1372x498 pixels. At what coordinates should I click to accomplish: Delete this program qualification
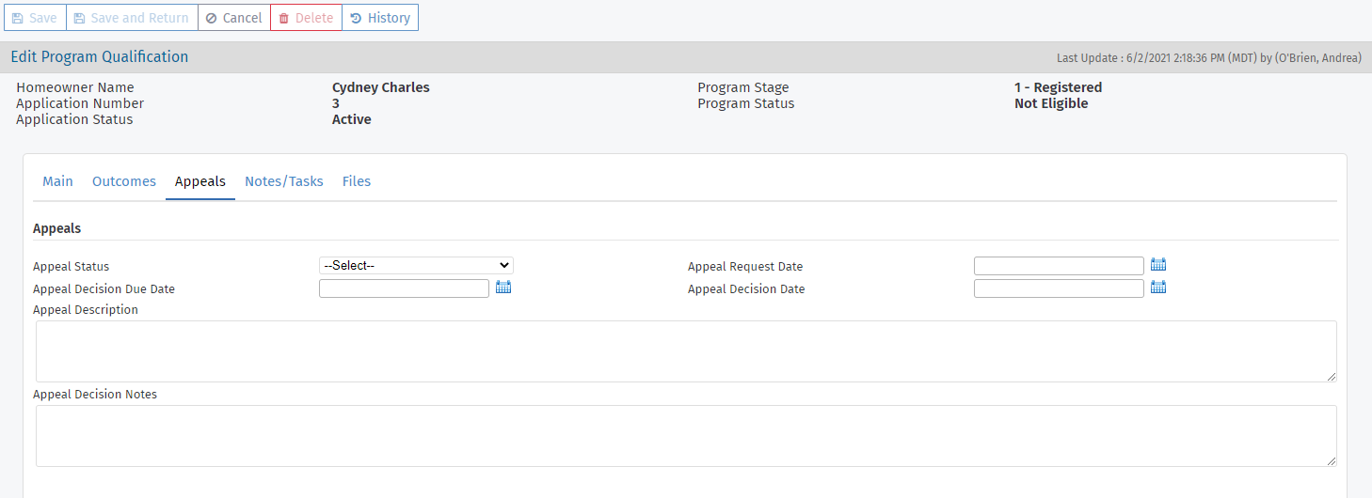coord(306,18)
